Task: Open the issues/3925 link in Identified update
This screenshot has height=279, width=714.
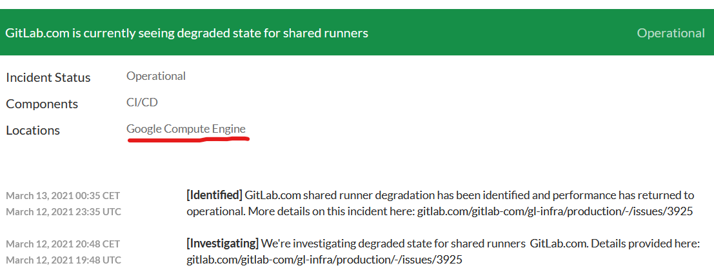Action: tap(555, 211)
